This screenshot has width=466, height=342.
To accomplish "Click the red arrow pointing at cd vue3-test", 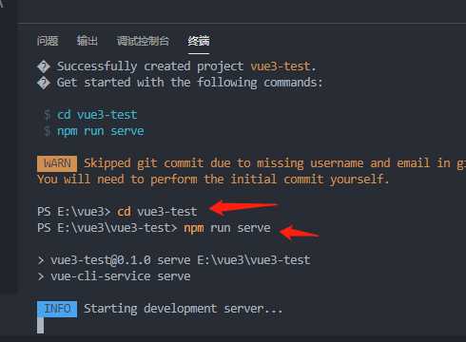I will [243, 208].
